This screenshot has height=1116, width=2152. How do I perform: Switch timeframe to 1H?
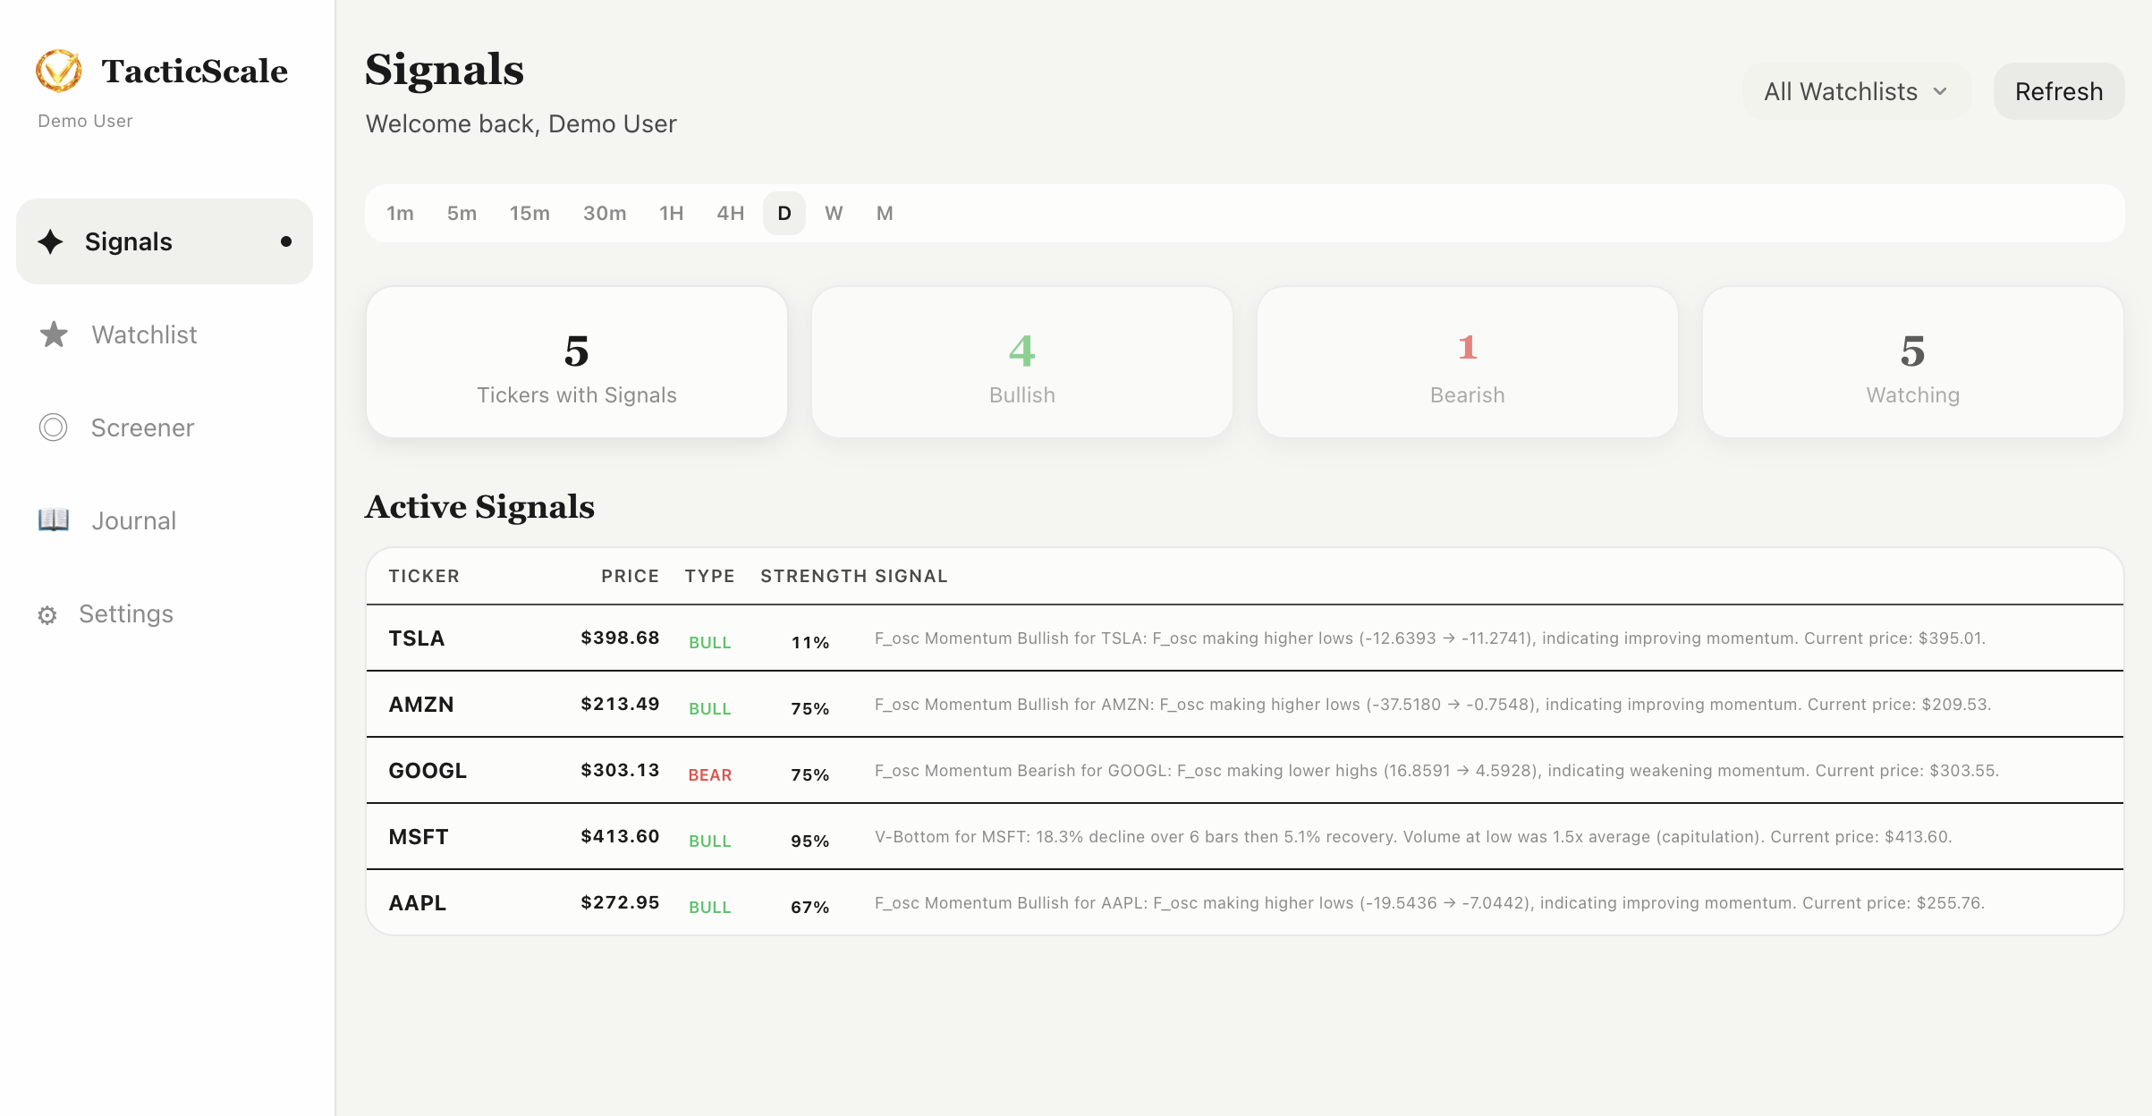point(672,213)
